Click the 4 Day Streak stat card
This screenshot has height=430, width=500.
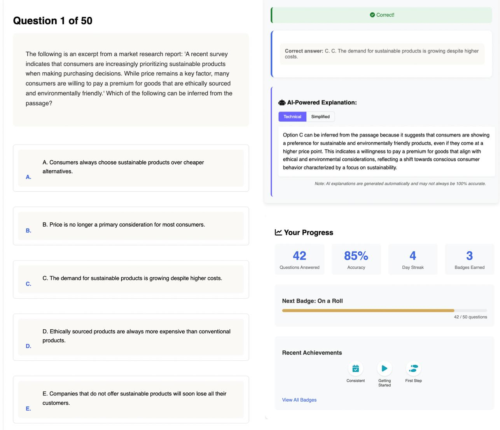tap(413, 260)
